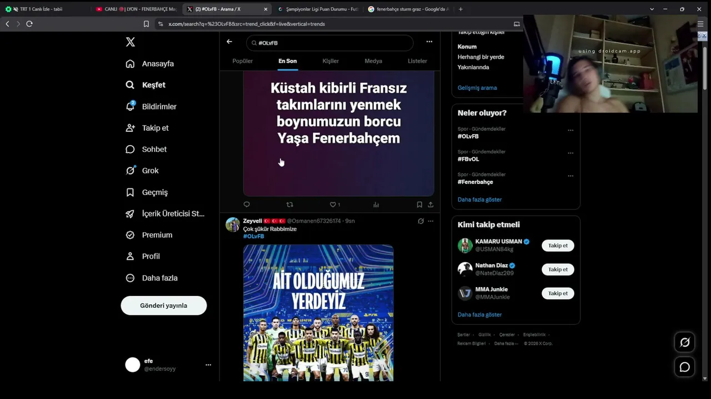The width and height of the screenshot is (711, 399).
Task: Reply to the Küstah kibirli Fransız post
Action: pyautogui.click(x=247, y=204)
